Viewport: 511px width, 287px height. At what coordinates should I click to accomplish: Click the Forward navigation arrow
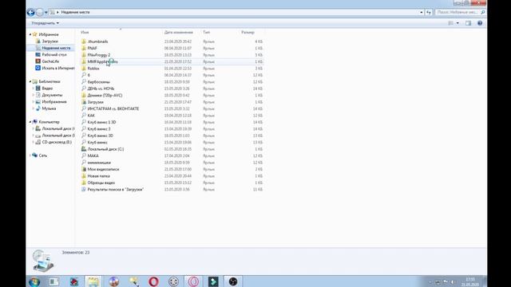(x=39, y=13)
